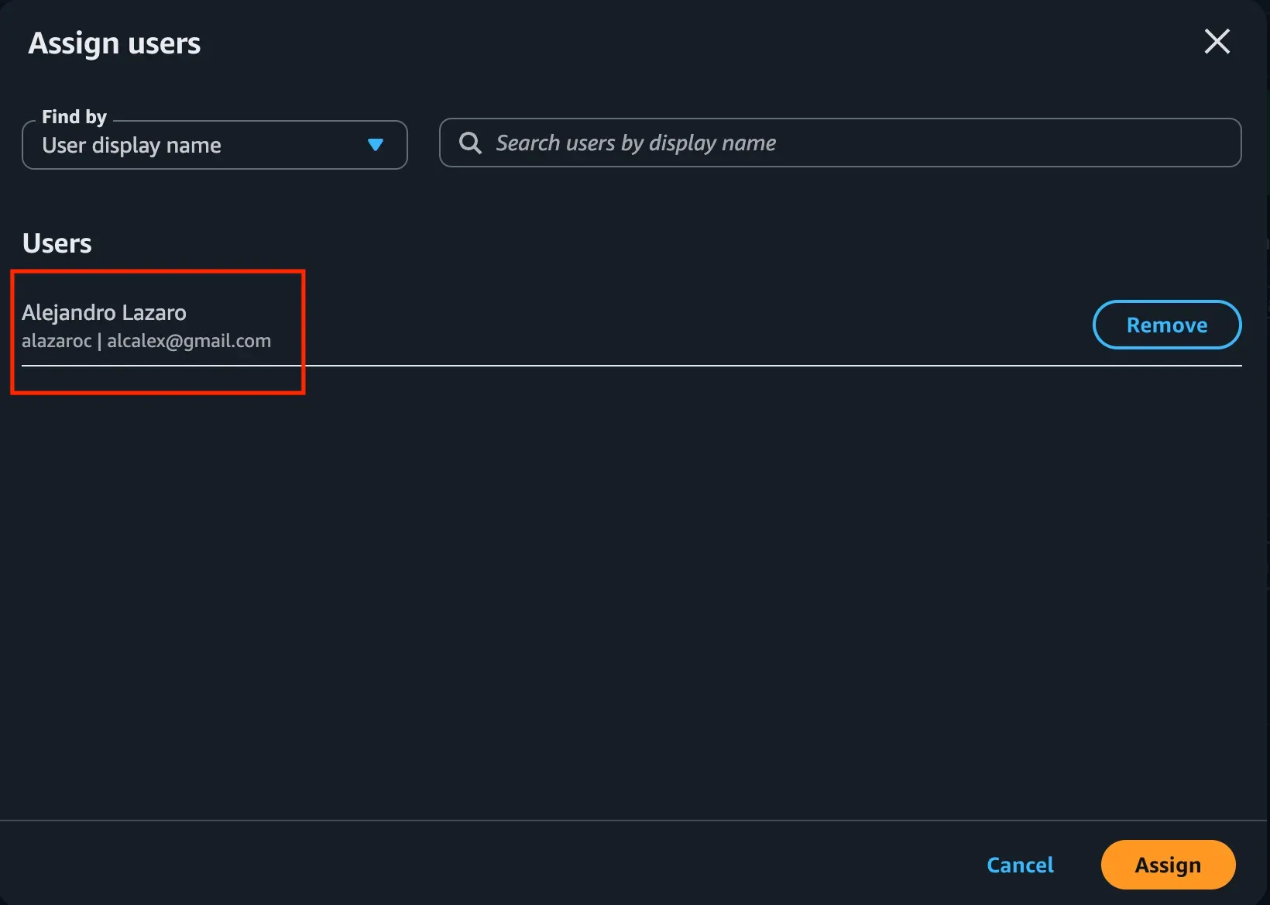The height and width of the screenshot is (905, 1270).
Task: Remove Alejandro Lazaro from the list
Action: tap(1167, 325)
